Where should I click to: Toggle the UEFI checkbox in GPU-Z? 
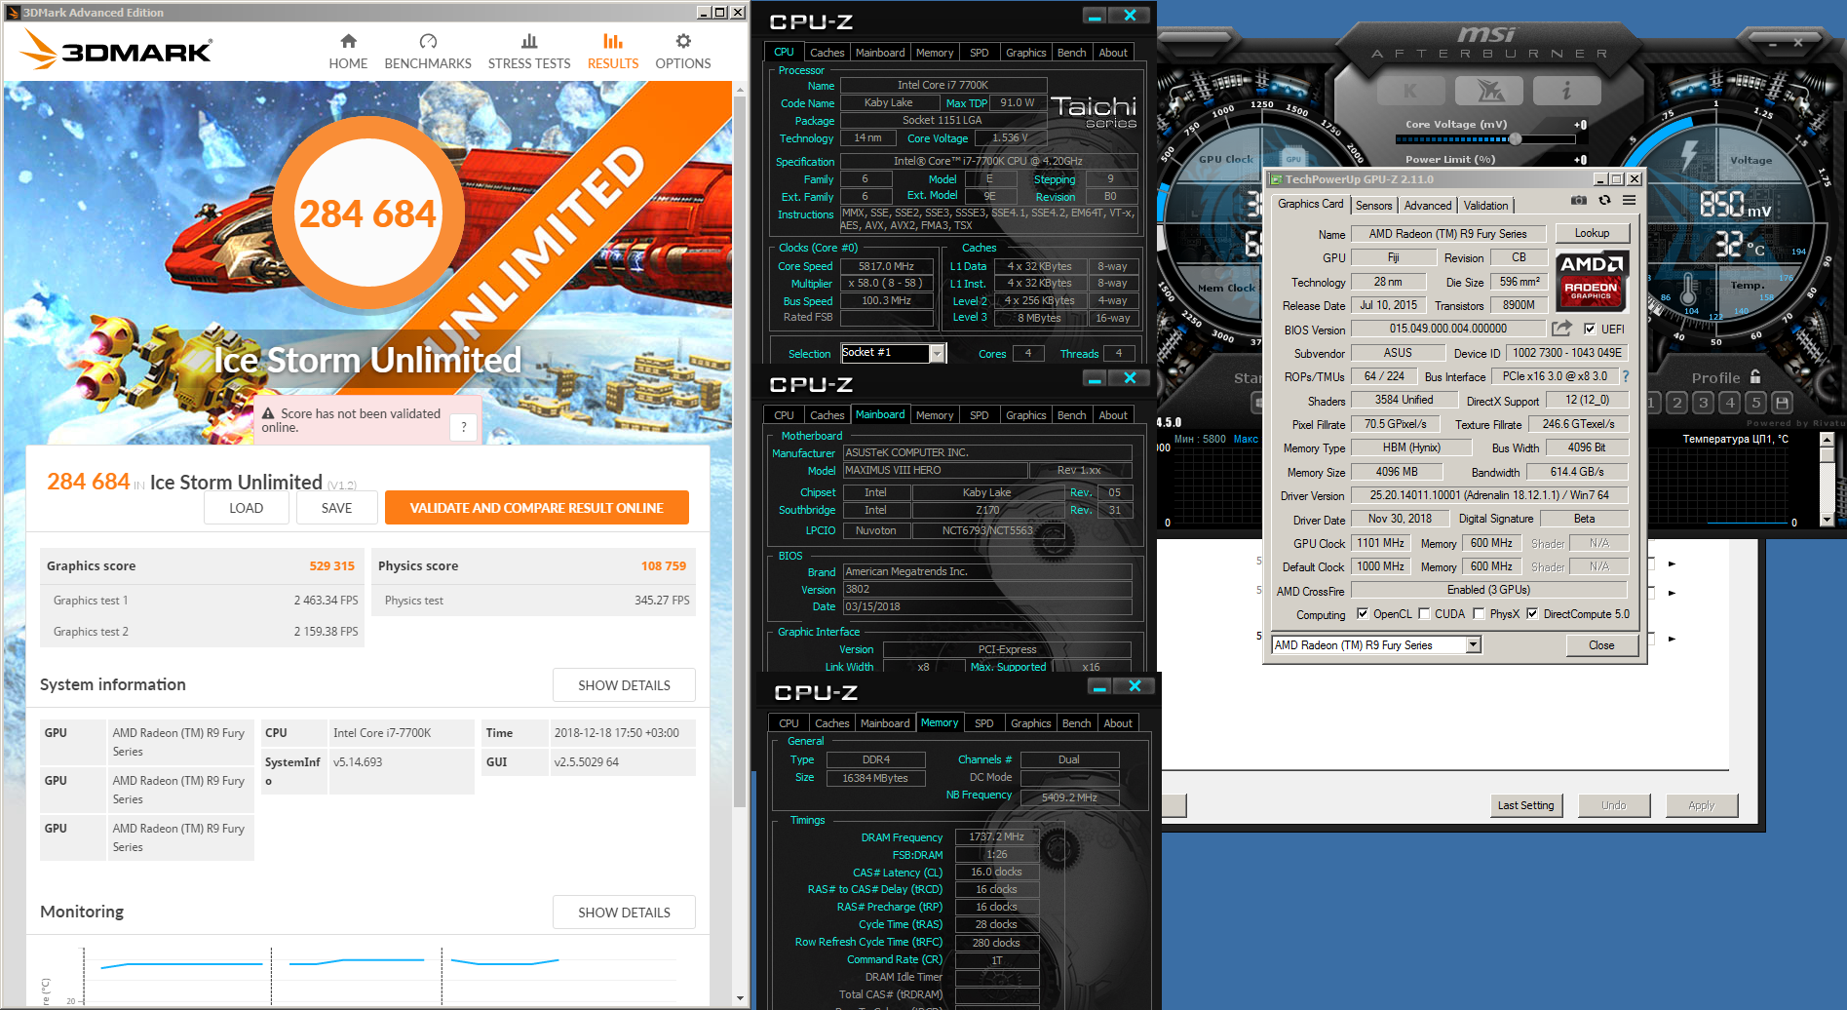point(1590,329)
